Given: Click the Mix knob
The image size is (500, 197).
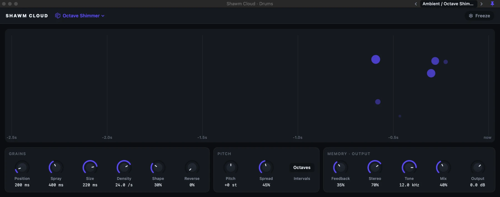Looking at the screenshot, I should pyautogui.click(x=443, y=167).
